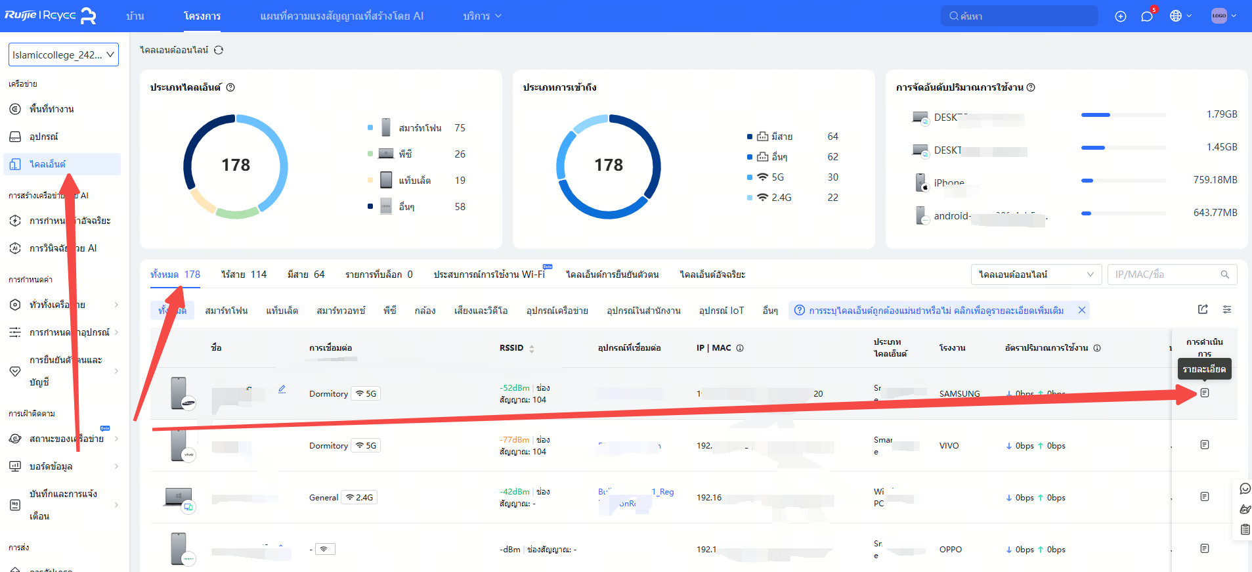
Task: Click the search box in header
Action: click(x=1020, y=16)
